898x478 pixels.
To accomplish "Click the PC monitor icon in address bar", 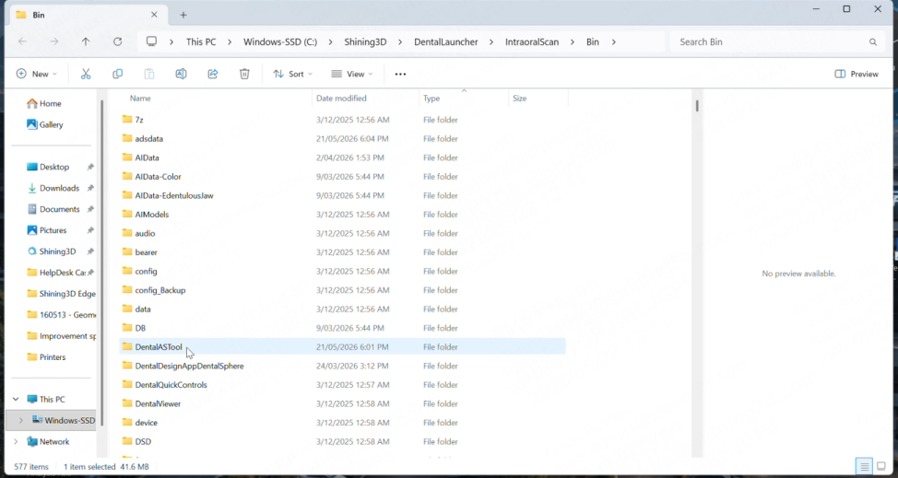I will click(152, 41).
